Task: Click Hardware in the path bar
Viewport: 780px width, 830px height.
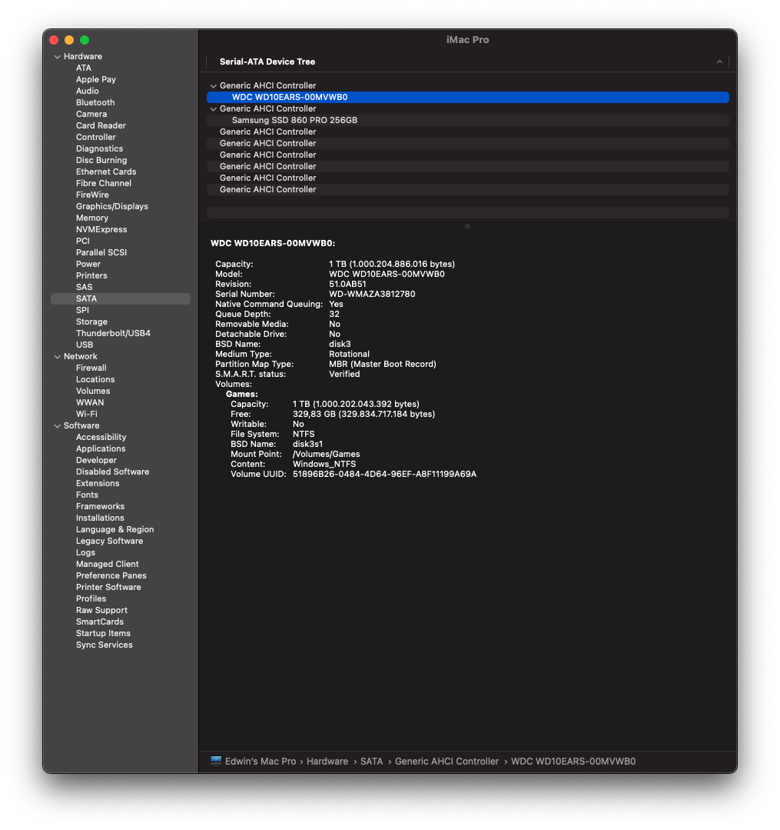Action: point(327,761)
